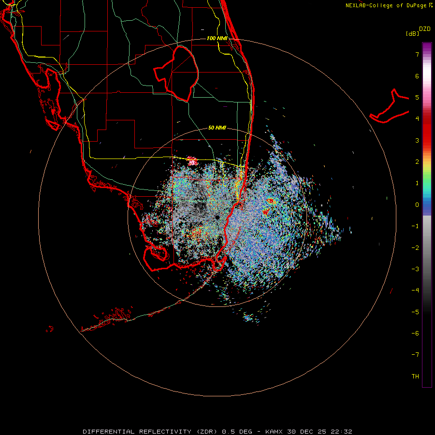435x435 pixels.
Task: Click the -3 value on the color scale
Action: (415, 269)
